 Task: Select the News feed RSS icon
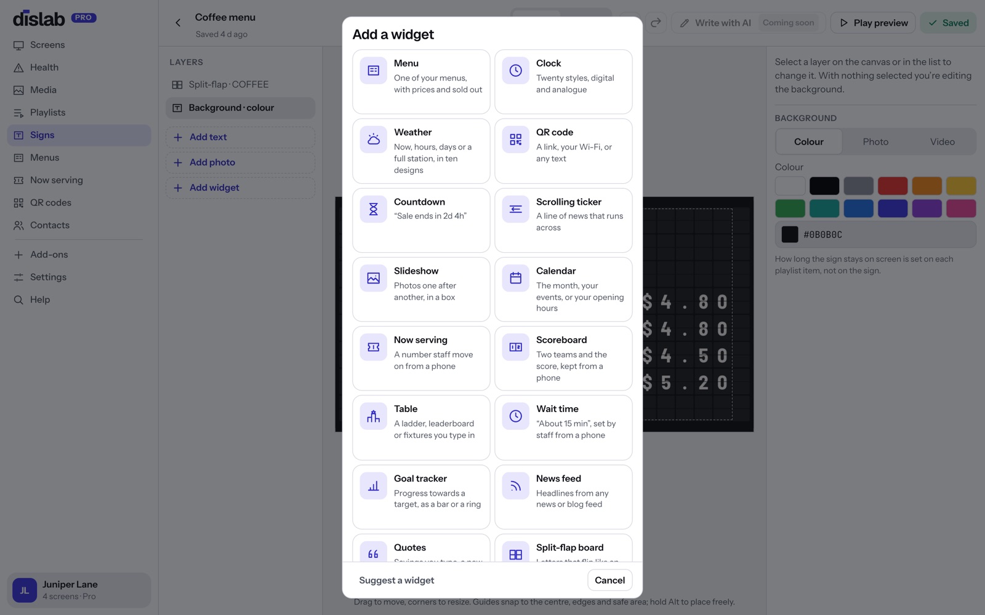(516, 486)
